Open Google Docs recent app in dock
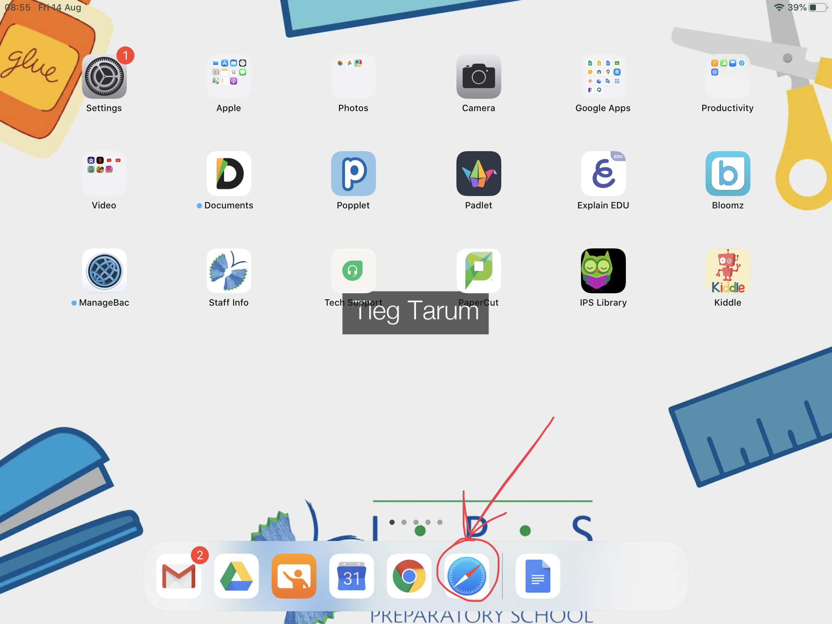The height and width of the screenshot is (624, 832). tap(538, 576)
